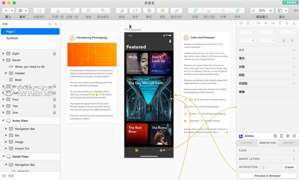This screenshot has height=180, width=299.
Task: Enable the 模糊 blur checkbox
Action: click(294, 92)
